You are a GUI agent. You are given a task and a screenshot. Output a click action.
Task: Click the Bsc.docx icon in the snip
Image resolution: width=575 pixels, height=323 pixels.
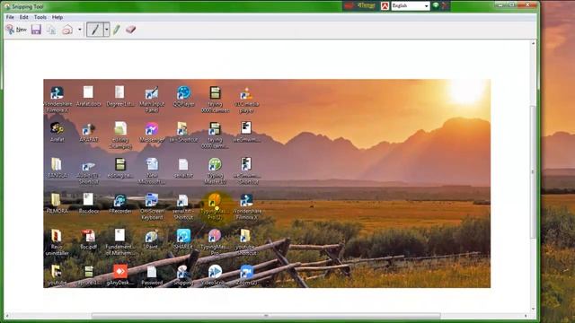88,204
